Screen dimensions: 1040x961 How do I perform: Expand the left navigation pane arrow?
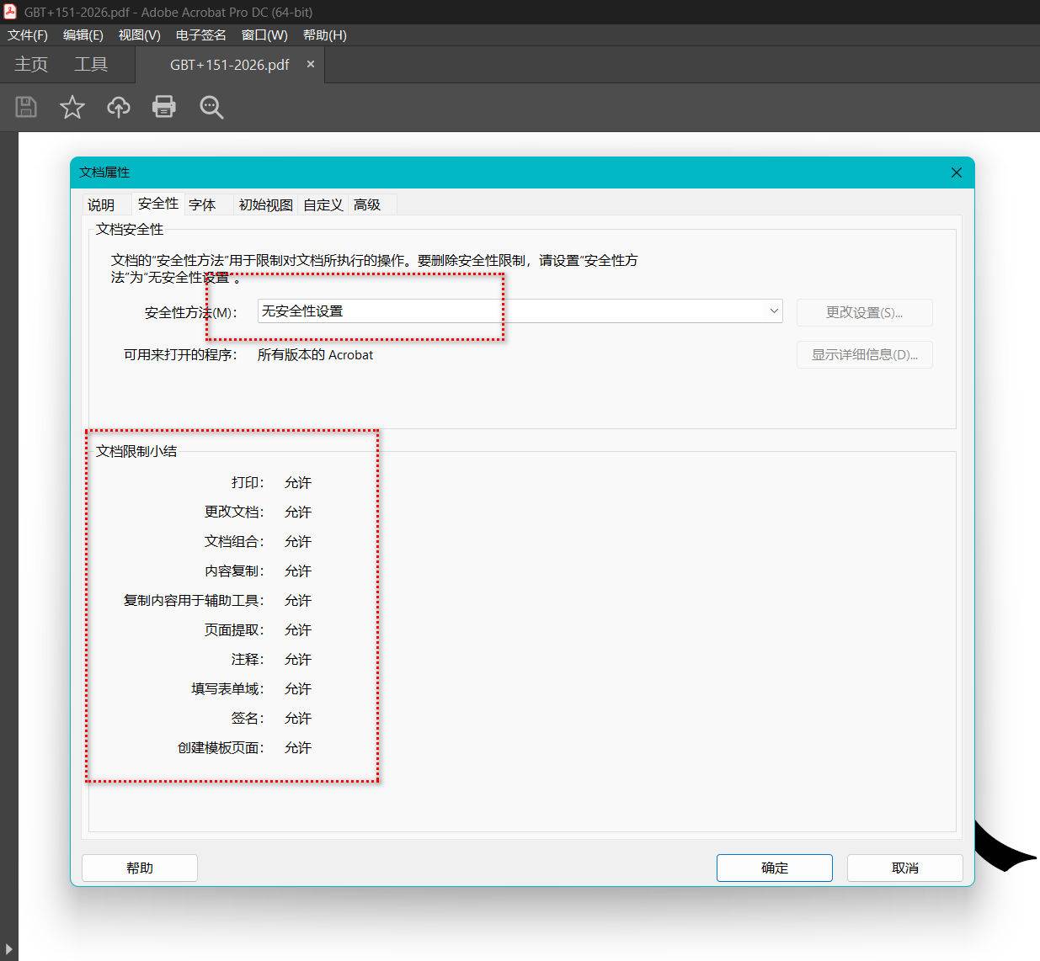click(8, 950)
